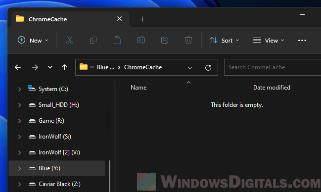The image size is (321, 192).
Task: Add a new File Explorer tab
Action: coord(142,19)
